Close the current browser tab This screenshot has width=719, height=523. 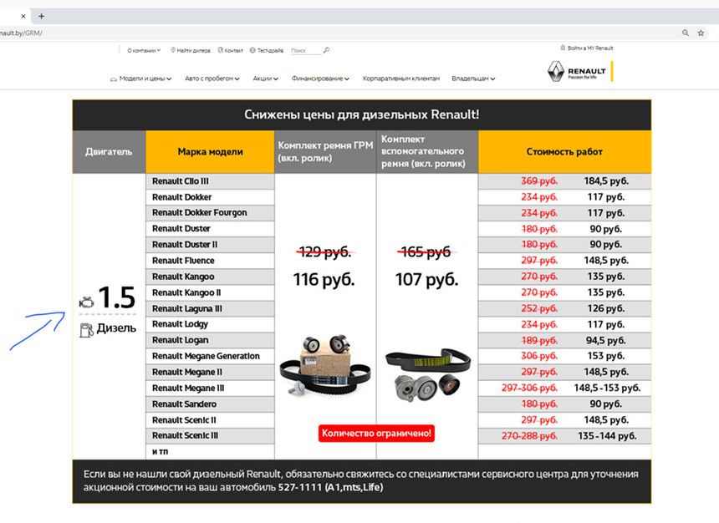tap(23, 16)
